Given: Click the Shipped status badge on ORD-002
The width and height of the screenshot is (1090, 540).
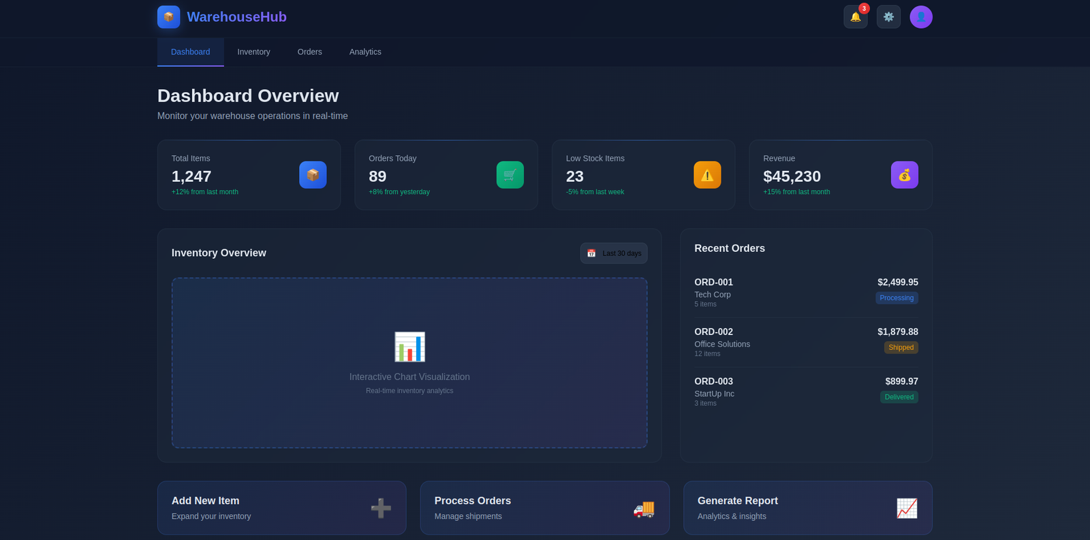Looking at the screenshot, I should click(x=901, y=347).
